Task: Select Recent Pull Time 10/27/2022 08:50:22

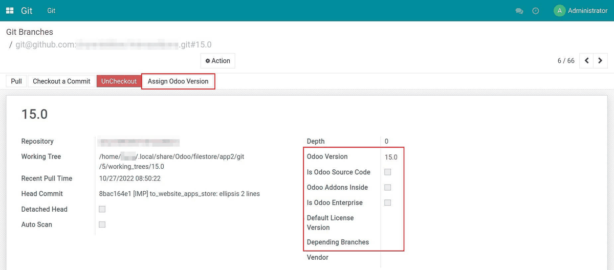Action: (130, 178)
